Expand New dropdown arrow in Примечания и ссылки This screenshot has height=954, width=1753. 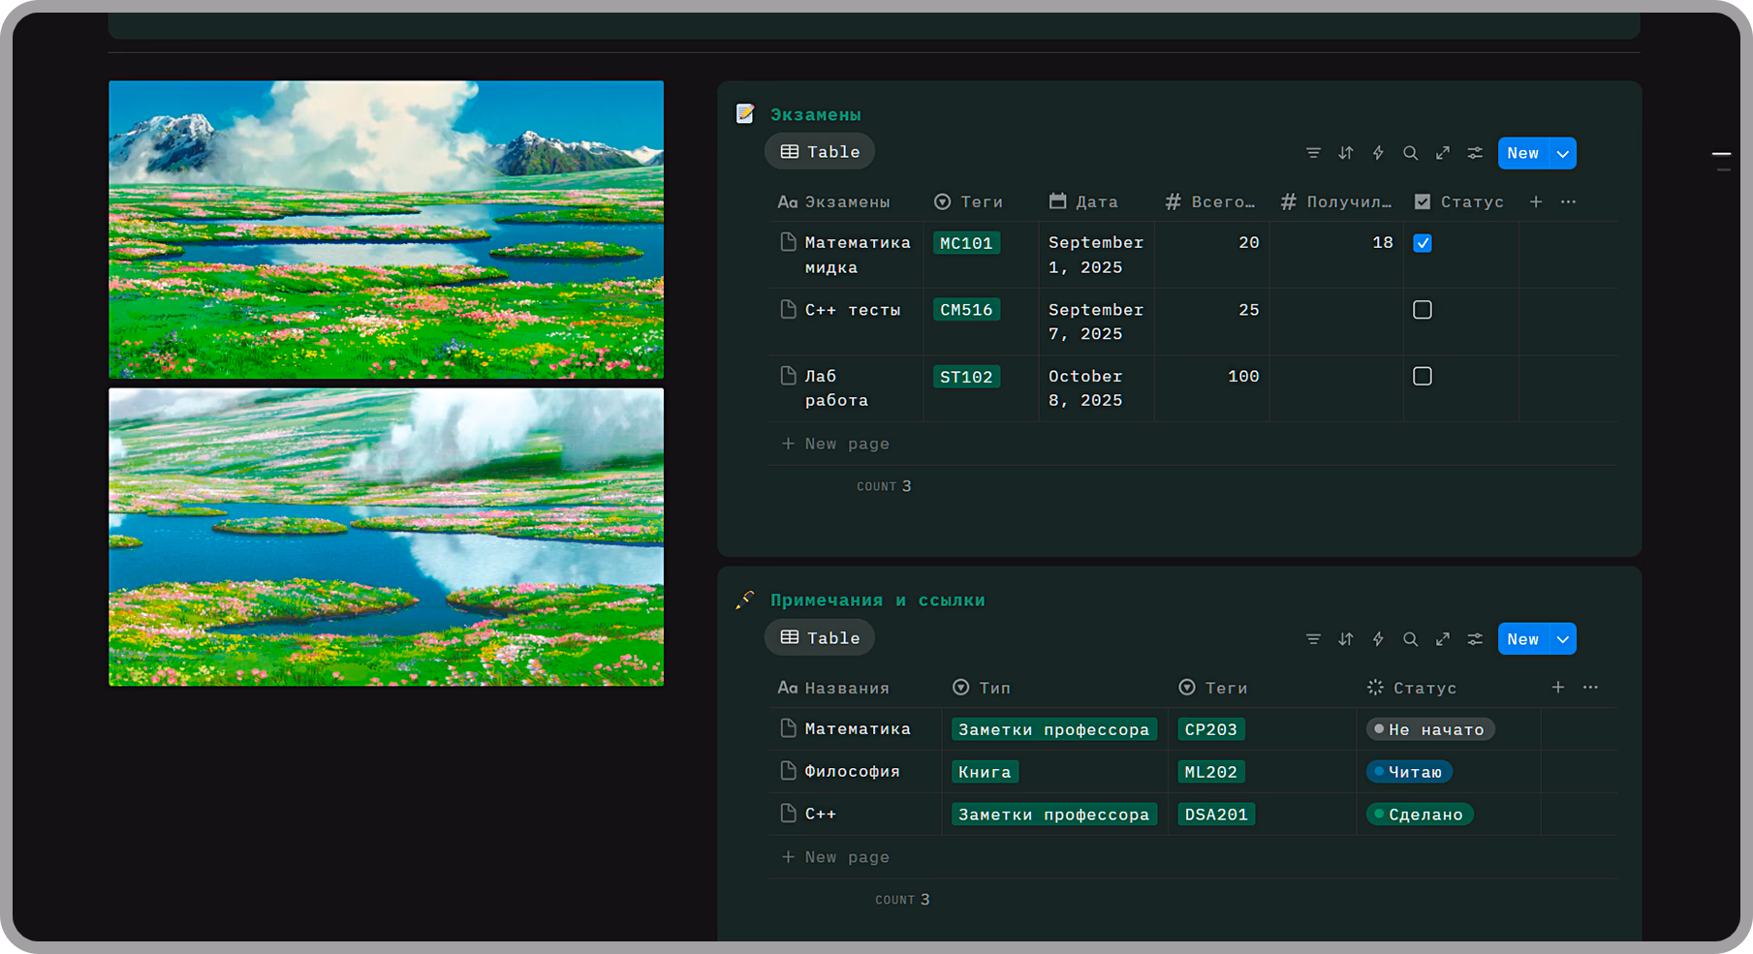(x=1563, y=639)
